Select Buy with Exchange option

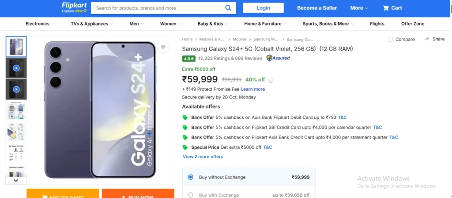[x=191, y=195]
